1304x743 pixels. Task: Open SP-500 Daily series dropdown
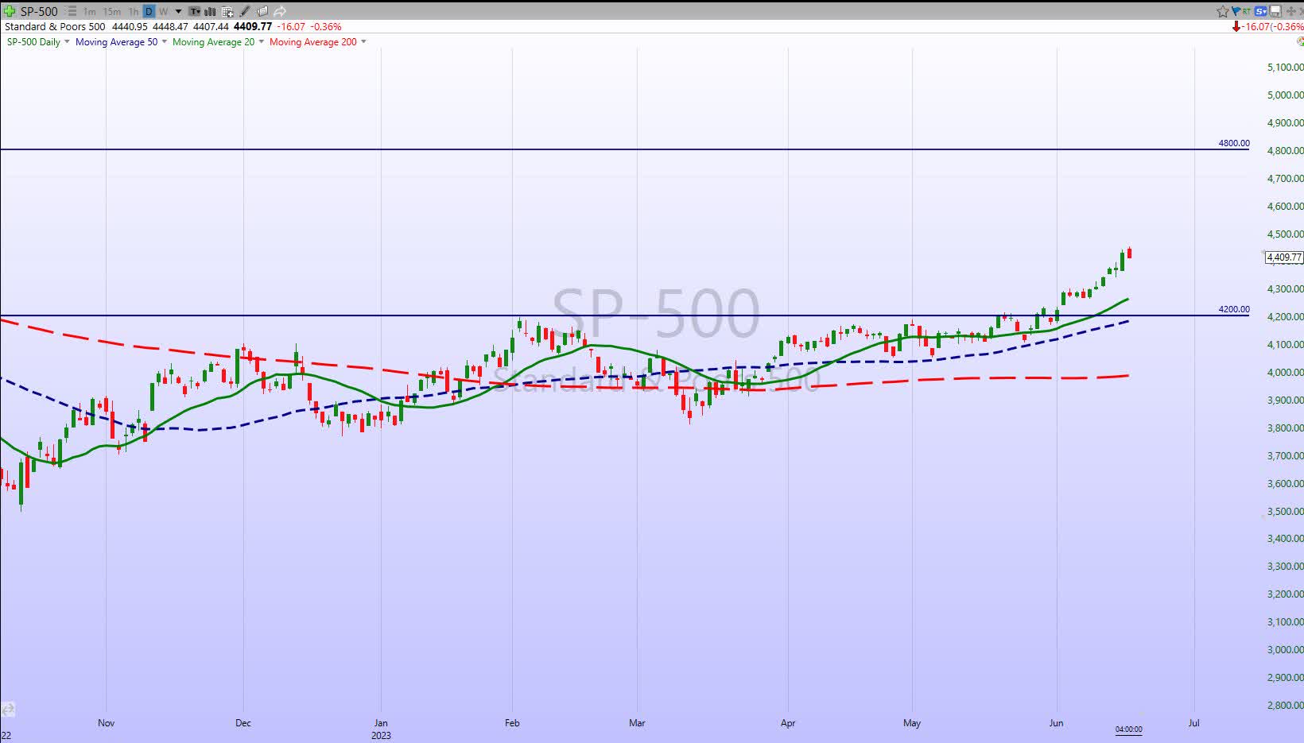(x=67, y=42)
